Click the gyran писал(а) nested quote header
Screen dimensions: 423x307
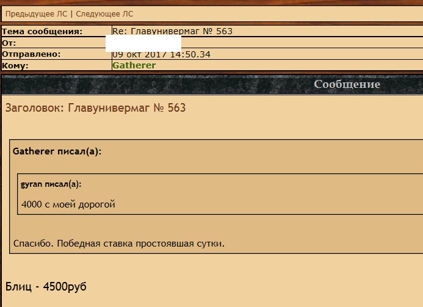(x=51, y=184)
